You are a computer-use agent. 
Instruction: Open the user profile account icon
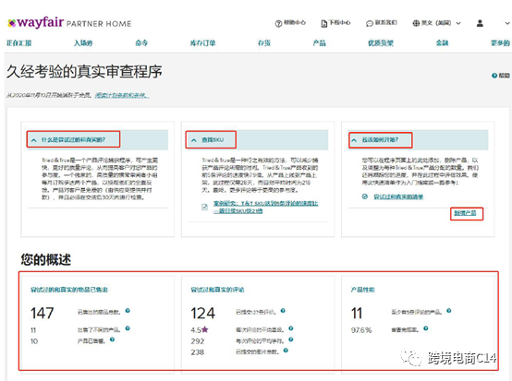[x=480, y=23]
